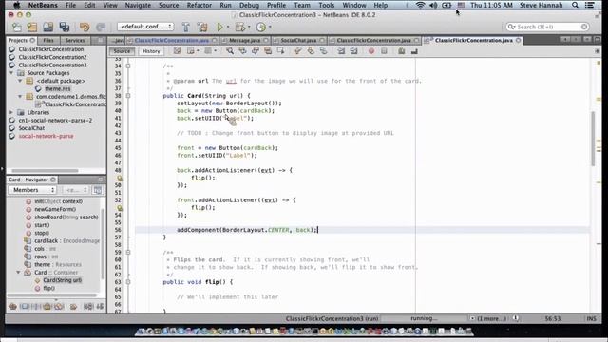Screen dimensions: 608x342
Task: Click the Find Selection magnifier icon
Action: [x=230, y=51]
